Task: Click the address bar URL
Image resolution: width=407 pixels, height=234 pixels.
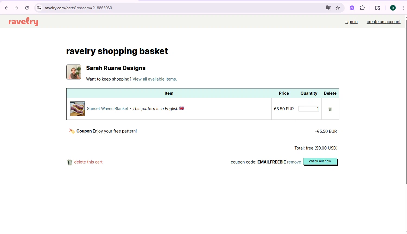Action: [x=78, y=8]
